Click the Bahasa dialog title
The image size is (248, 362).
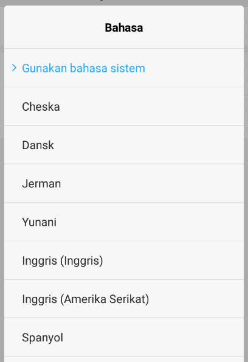(x=124, y=28)
